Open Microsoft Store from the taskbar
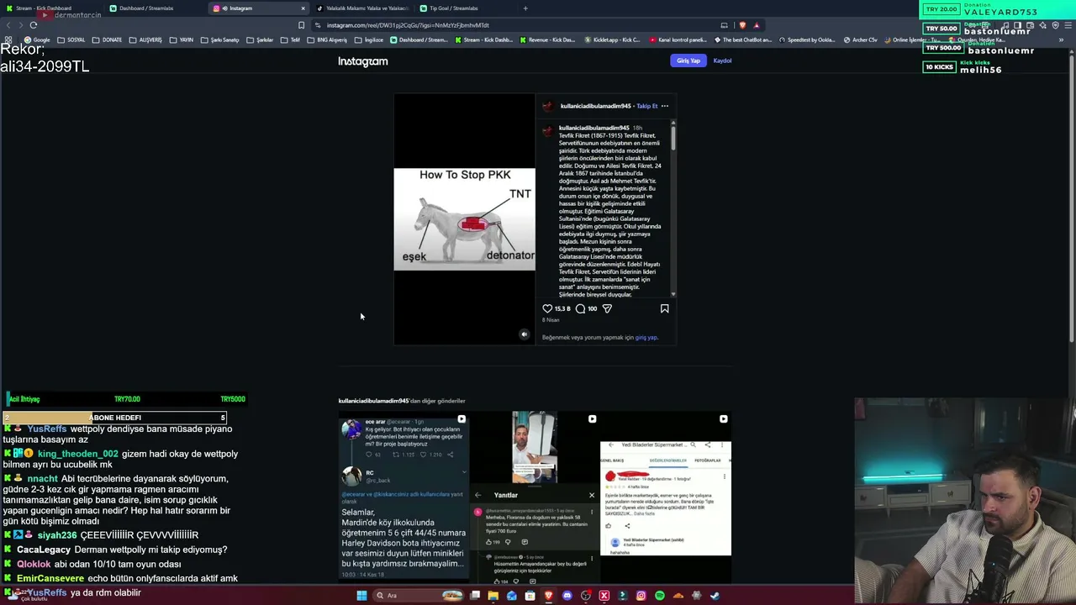Image resolution: width=1076 pixels, height=605 pixels. (x=530, y=596)
